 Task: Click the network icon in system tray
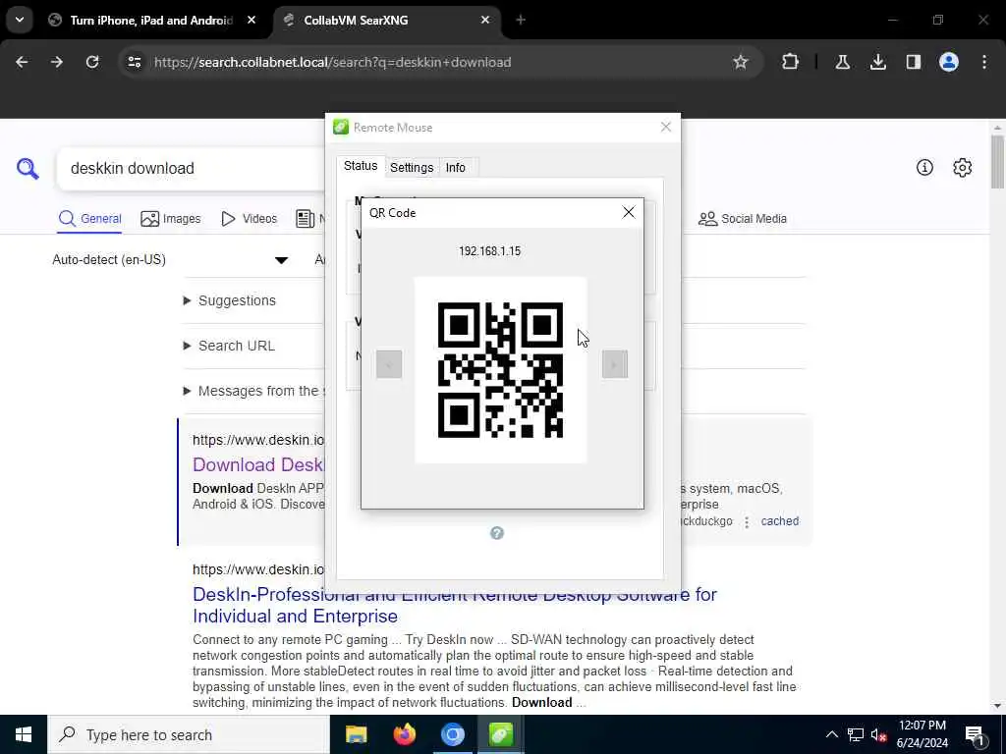(856, 734)
